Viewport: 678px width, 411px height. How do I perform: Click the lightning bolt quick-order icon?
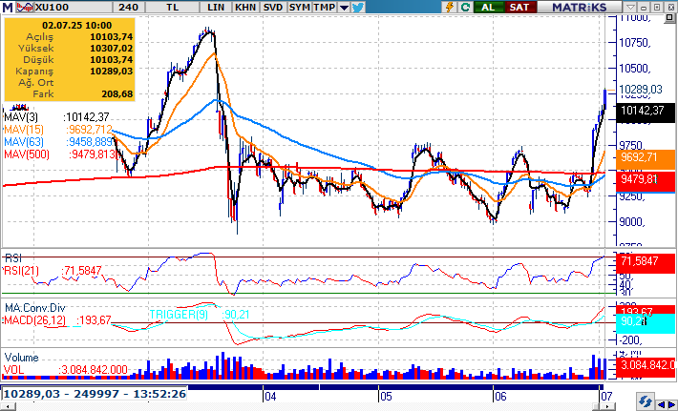pos(450,7)
